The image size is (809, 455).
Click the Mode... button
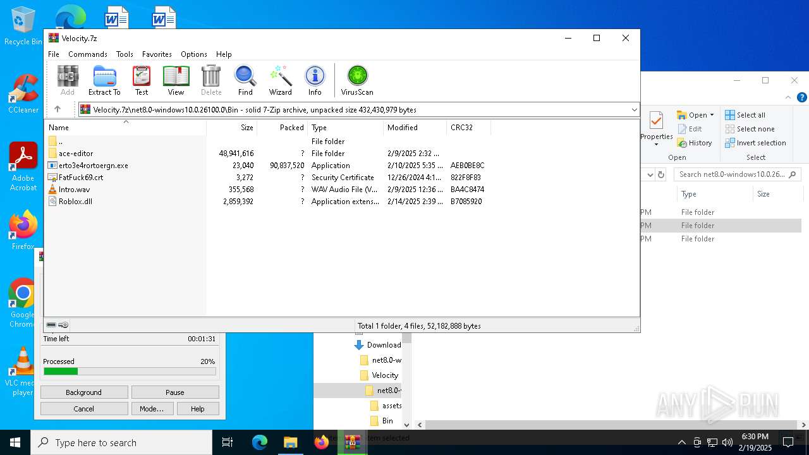point(152,409)
